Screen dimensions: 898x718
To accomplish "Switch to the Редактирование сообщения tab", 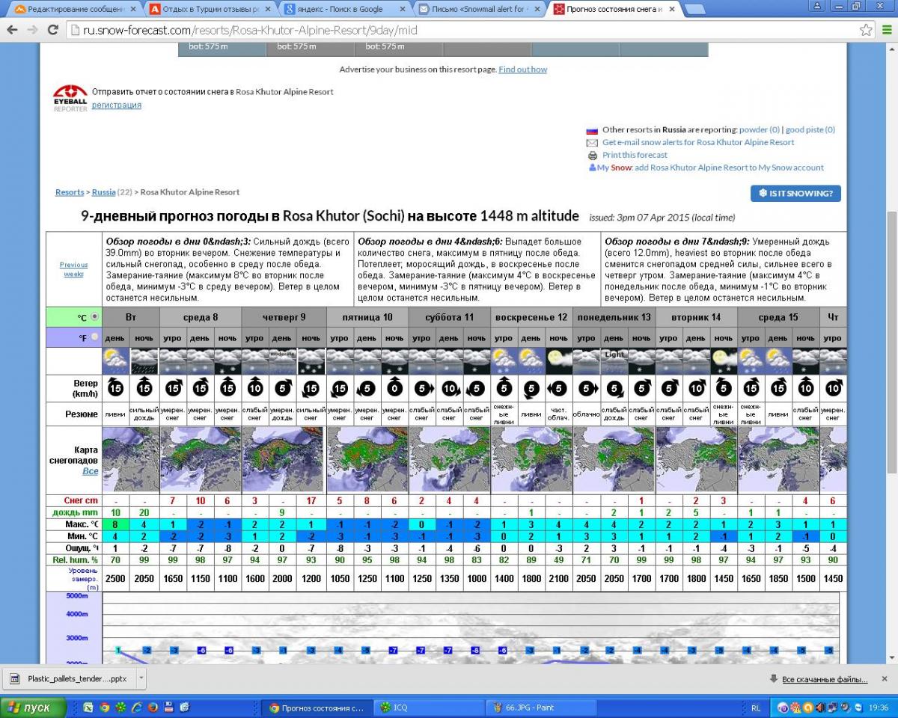I will 75,10.
